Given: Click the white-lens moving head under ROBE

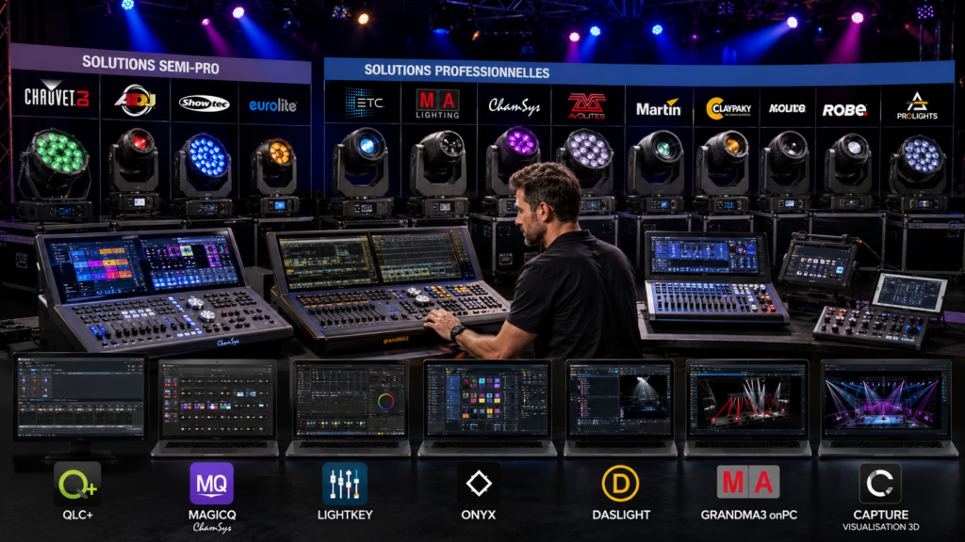Looking at the screenshot, I should click(849, 173).
